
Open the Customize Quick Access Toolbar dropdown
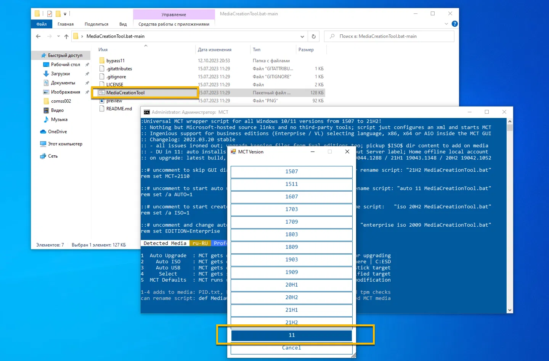[x=65, y=14]
